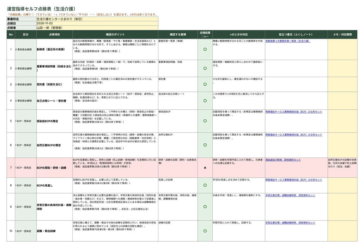Viewport: 364px width, 248px height.
Task: Select the memo cell mentioning 担当：佐藤
Action: click(342, 168)
